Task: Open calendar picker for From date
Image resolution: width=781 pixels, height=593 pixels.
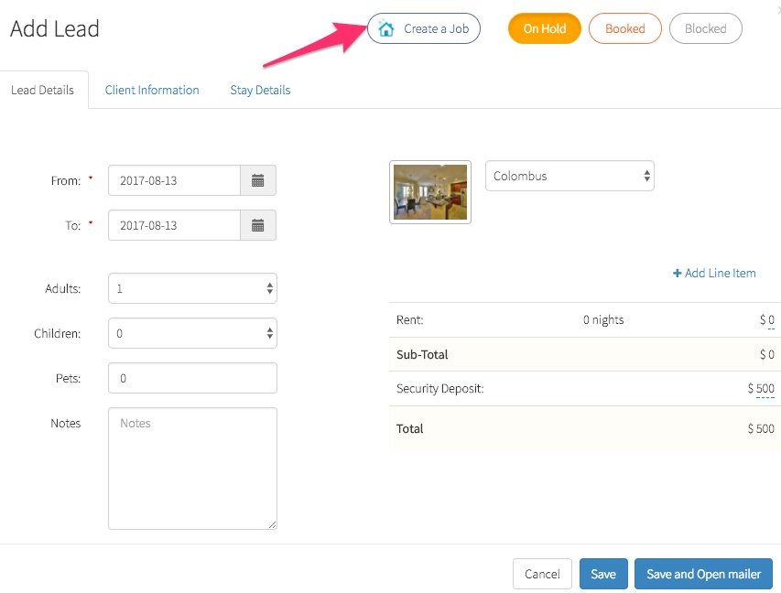Action: pyautogui.click(x=257, y=180)
